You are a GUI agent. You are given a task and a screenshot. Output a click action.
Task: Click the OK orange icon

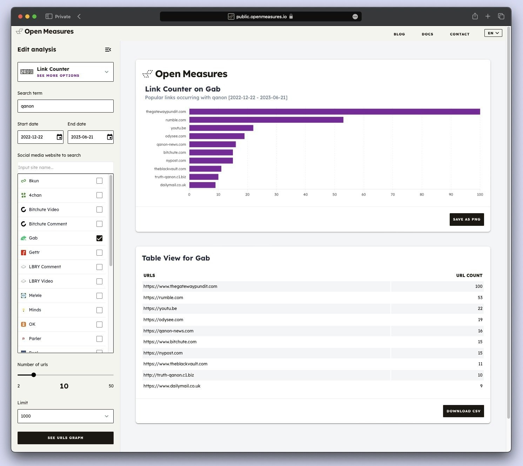[x=24, y=324]
